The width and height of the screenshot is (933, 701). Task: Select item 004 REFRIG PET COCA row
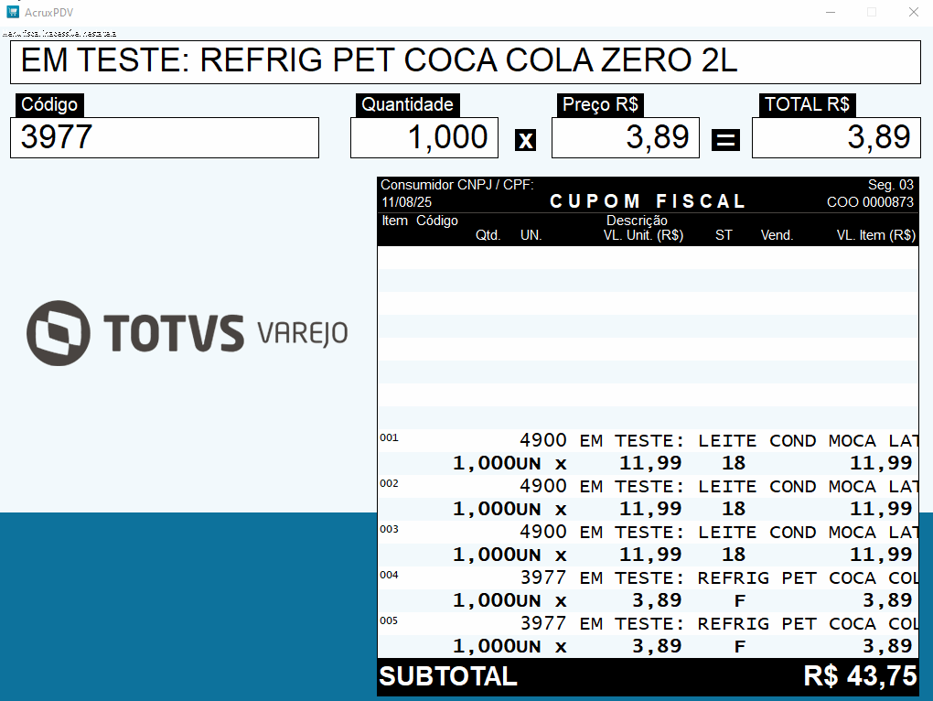pos(648,589)
